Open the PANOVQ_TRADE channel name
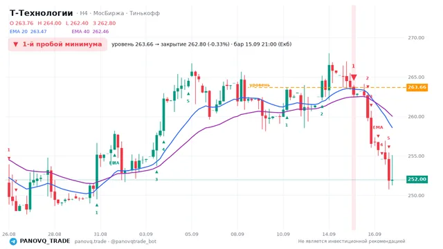 [45, 241]
